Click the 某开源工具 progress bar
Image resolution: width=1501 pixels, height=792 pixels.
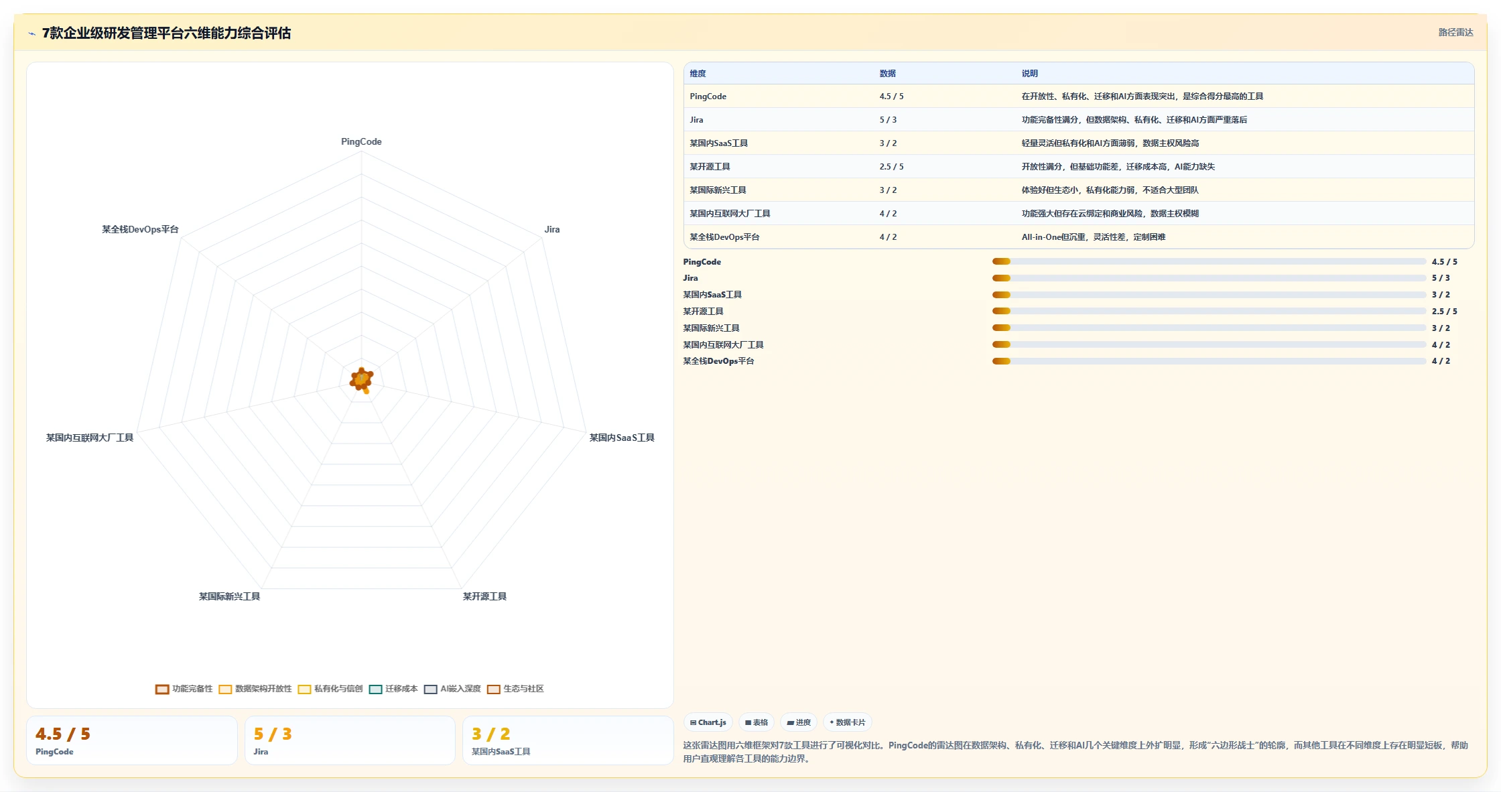(1209, 311)
